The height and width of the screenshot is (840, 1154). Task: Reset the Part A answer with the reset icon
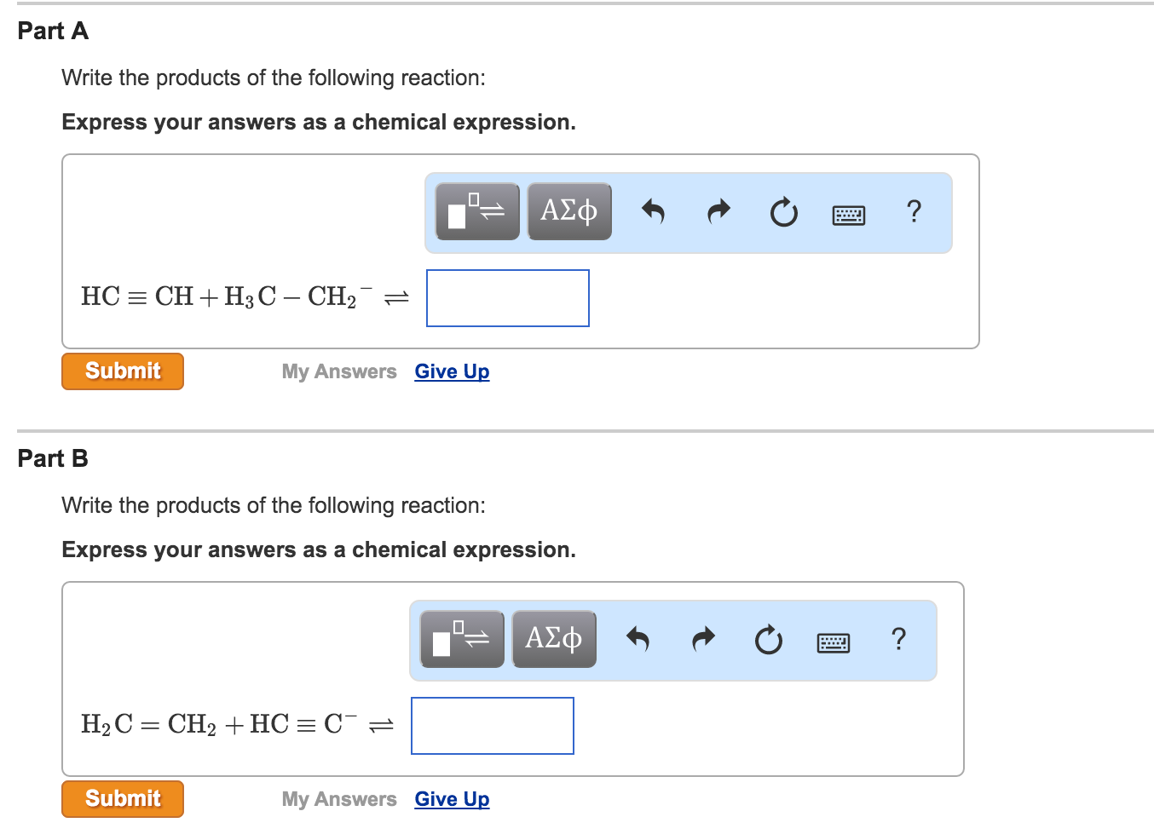783,211
